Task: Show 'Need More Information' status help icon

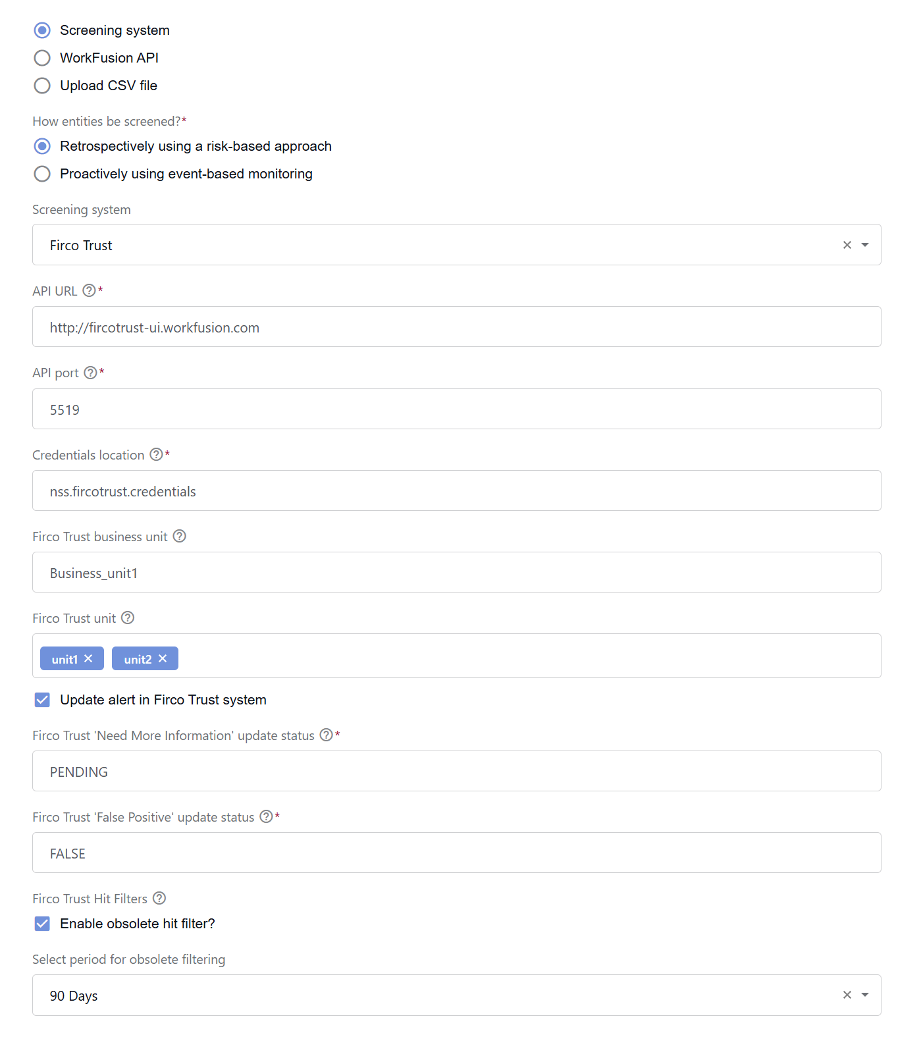Action: point(326,735)
